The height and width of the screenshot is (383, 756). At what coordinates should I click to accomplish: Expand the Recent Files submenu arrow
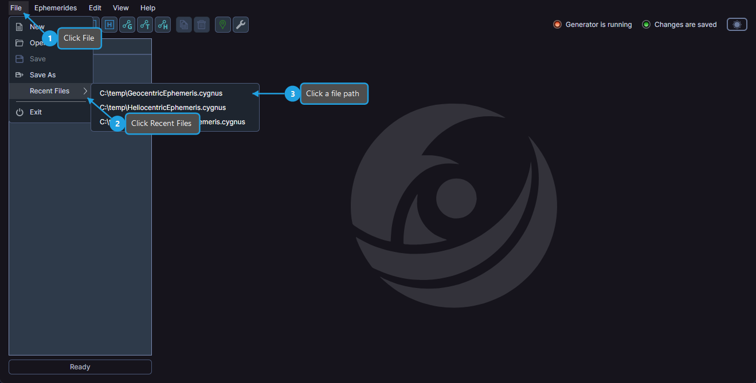point(85,91)
